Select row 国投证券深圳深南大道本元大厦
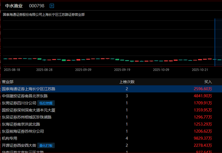 (x=111, y=110)
